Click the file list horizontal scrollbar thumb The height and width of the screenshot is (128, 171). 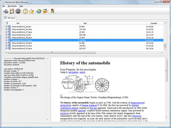pos(52,52)
